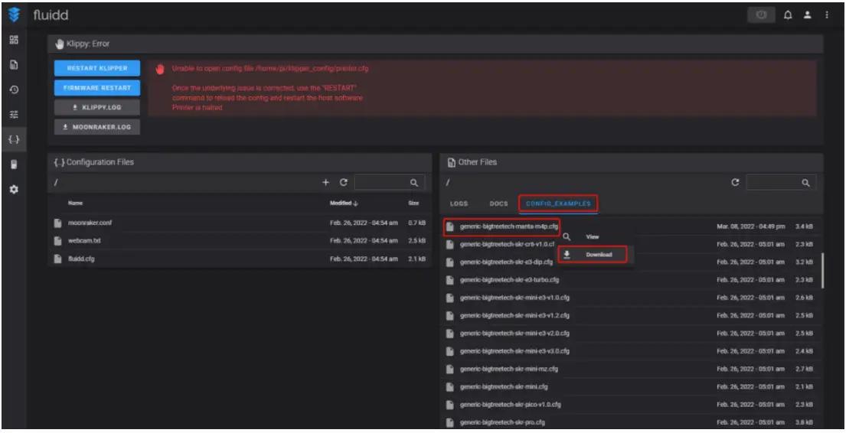Click the file icon beside generic-bigtreetech-skr-mini-mz.cfg
The width and height of the screenshot is (846, 433).
tap(449, 369)
